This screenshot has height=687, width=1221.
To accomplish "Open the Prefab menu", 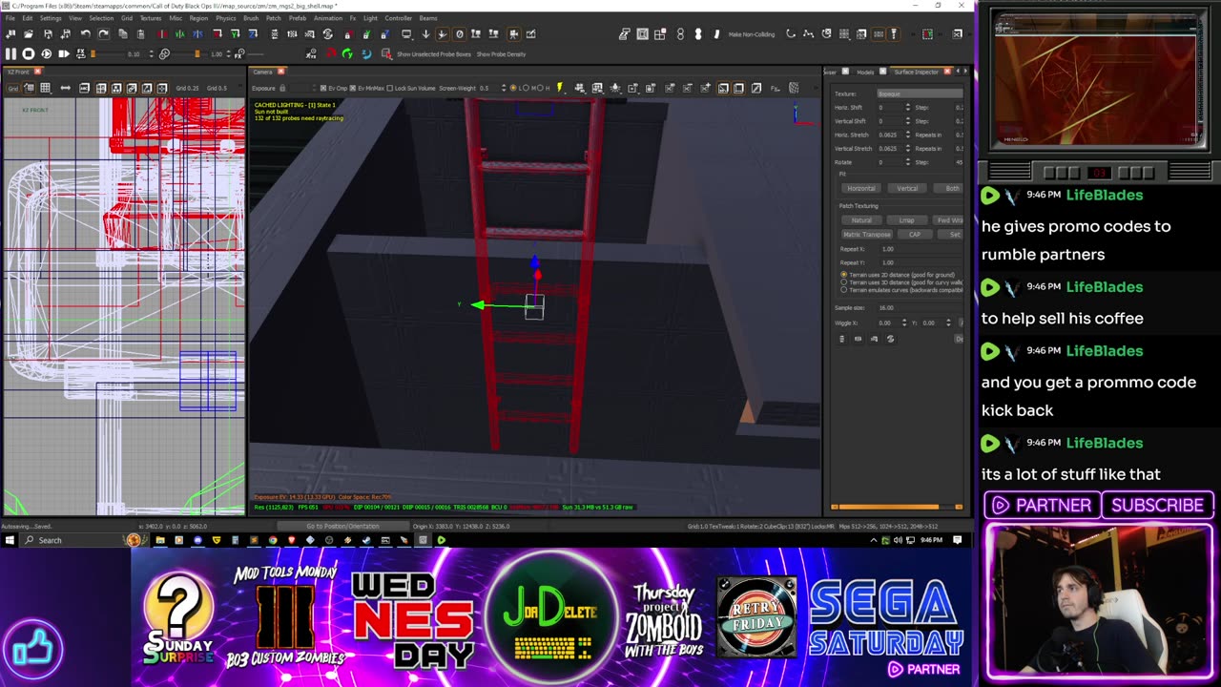I will pos(299,18).
